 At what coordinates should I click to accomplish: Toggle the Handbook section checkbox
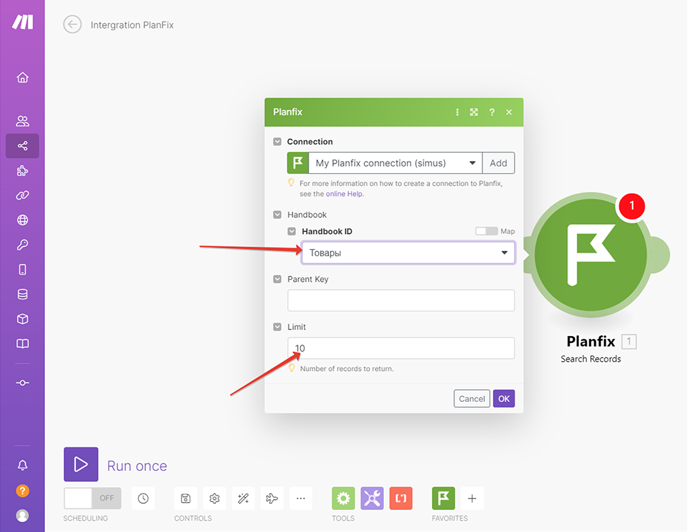tap(277, 215)
